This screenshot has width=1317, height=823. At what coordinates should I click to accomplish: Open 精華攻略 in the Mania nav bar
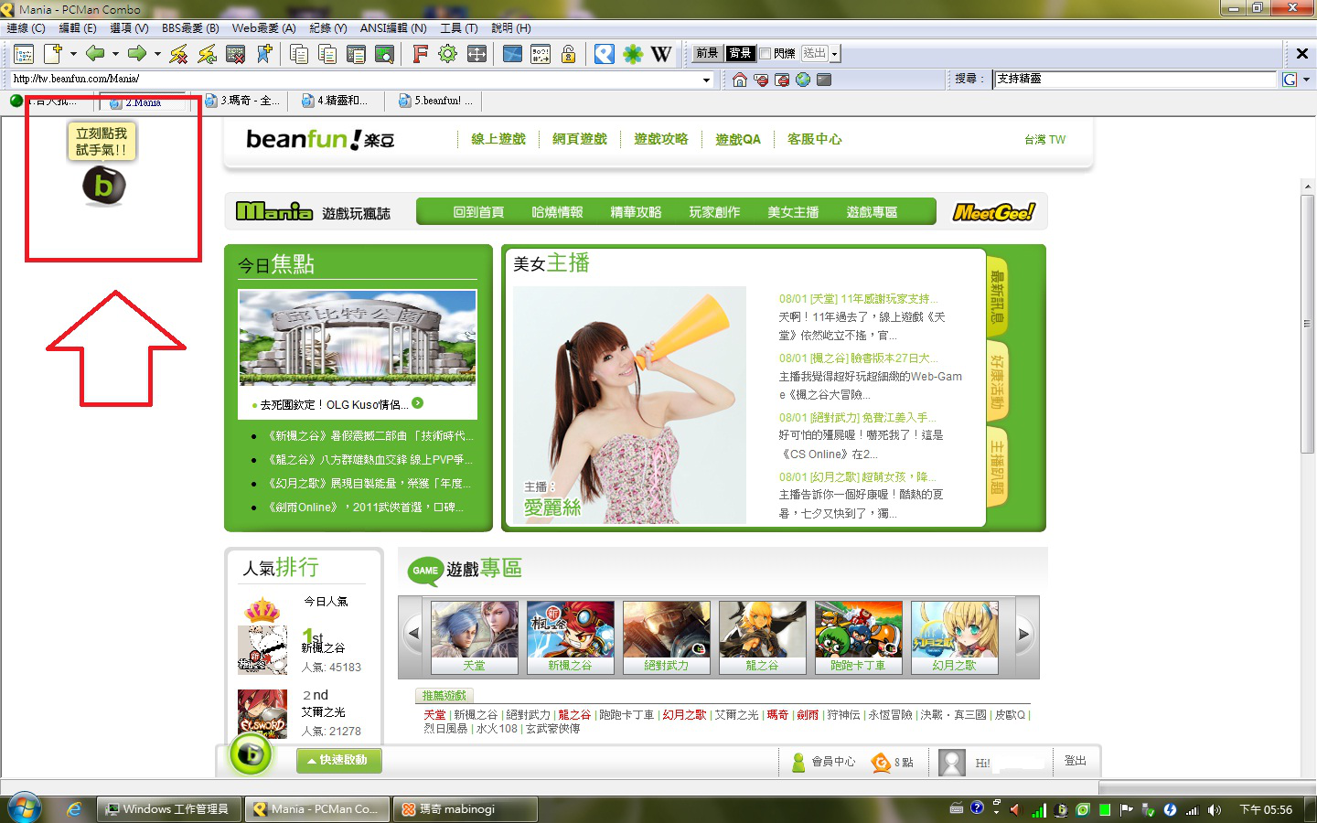tap(636, 212)
